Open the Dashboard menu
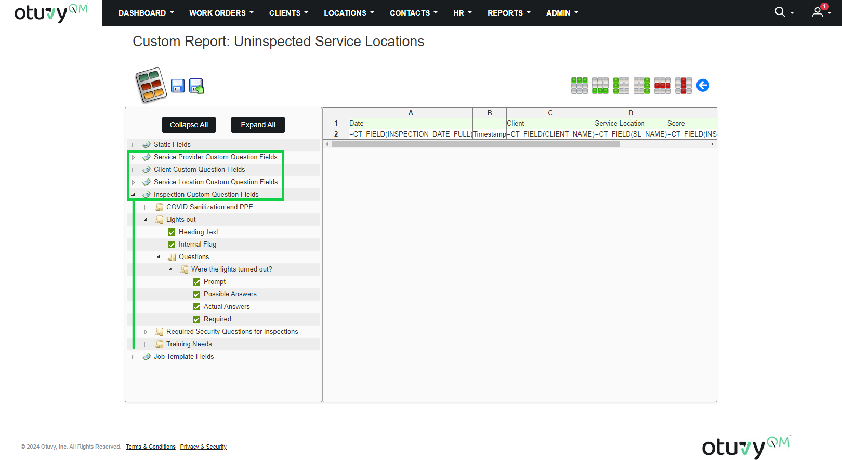Image resolution: width=842 pixels, height=460 pixels. [146, 13]
